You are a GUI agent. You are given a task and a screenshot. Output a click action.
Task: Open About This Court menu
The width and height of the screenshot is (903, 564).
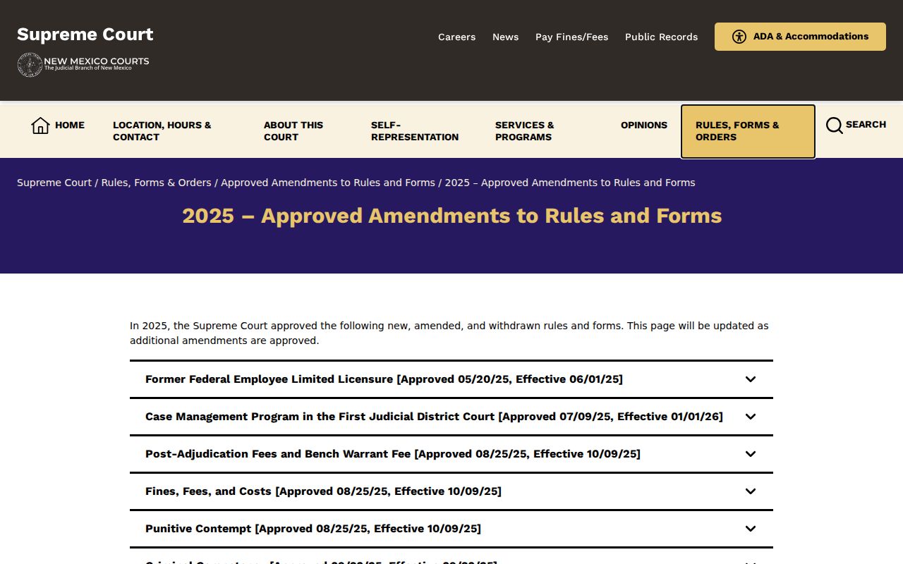click(x=293, y=131)
